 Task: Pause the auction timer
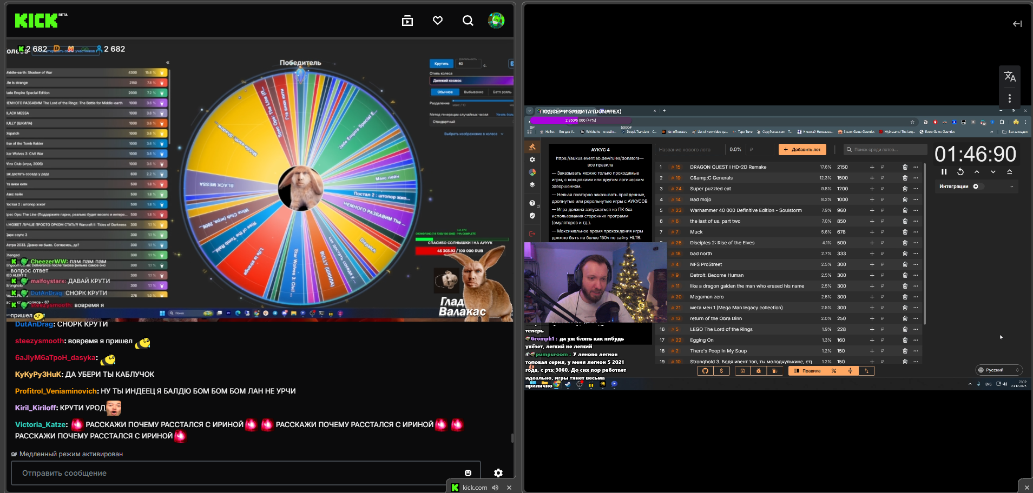944,172
